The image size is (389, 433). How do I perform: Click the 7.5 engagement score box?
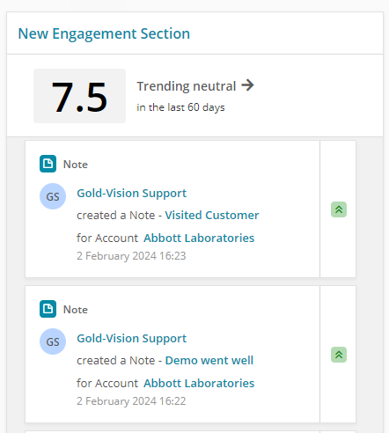click(x=79, y=96)
